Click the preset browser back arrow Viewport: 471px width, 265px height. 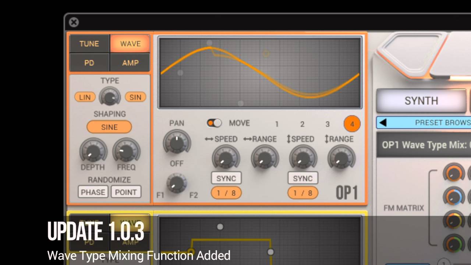(x=383, y=123)
